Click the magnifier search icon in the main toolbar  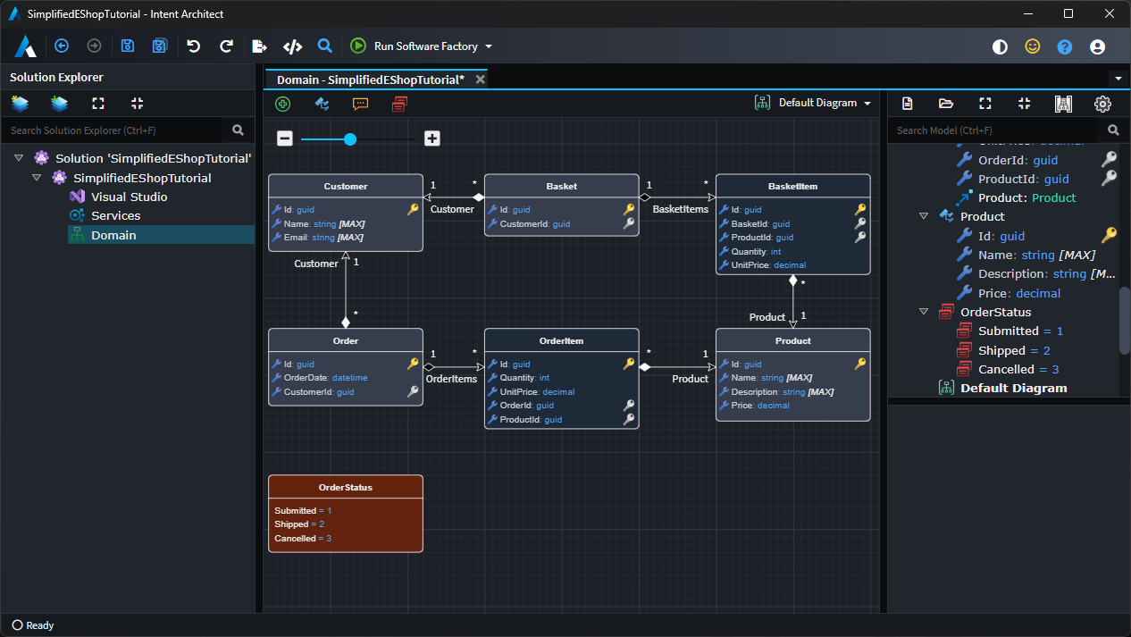(325, 46)
